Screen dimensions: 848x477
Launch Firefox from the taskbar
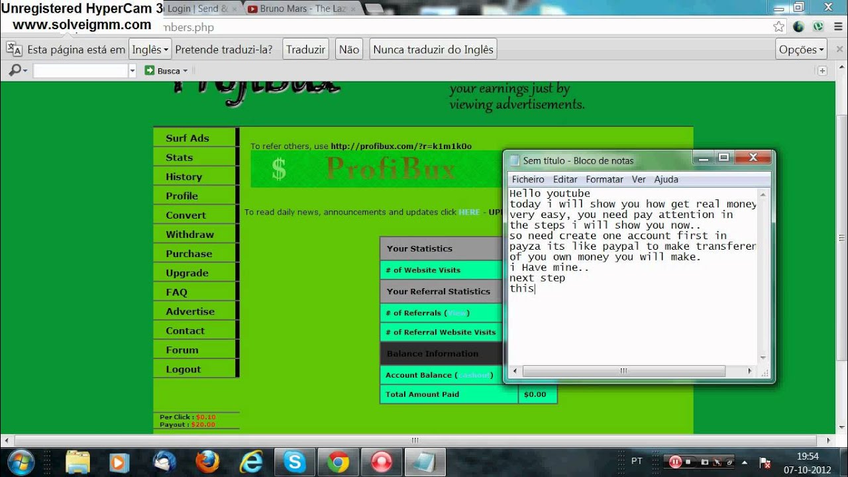207,462
